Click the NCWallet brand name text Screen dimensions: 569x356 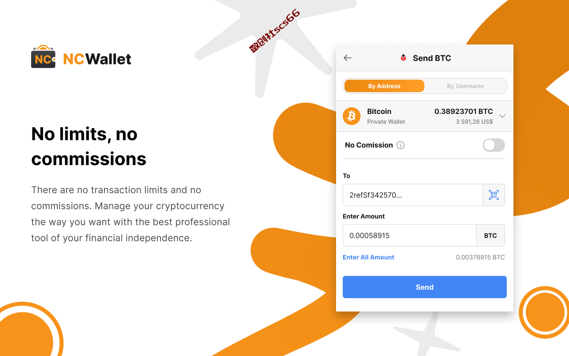(x=97, y=59)
